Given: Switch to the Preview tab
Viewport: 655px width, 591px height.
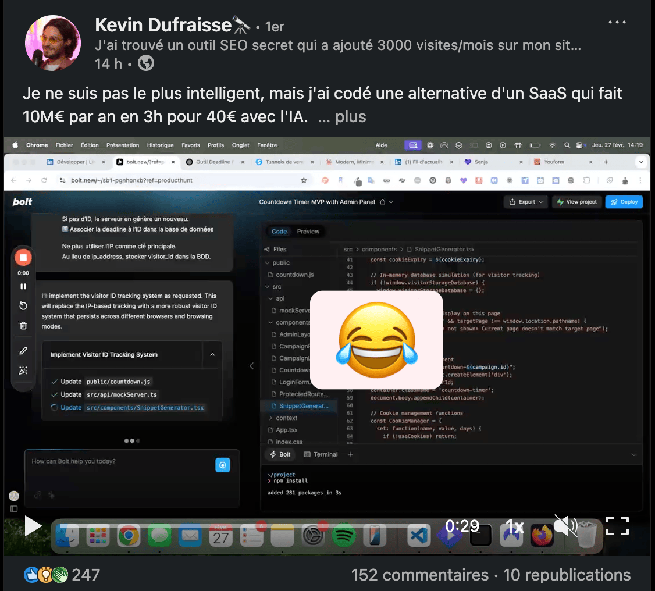Looking at the screenshot, I should (308, 232).
